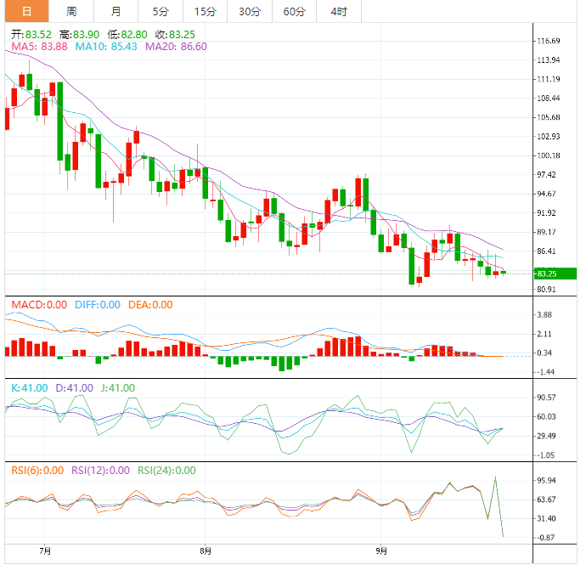Click the MACD:0.00 indicator label
586x570 pixels.
39,305
